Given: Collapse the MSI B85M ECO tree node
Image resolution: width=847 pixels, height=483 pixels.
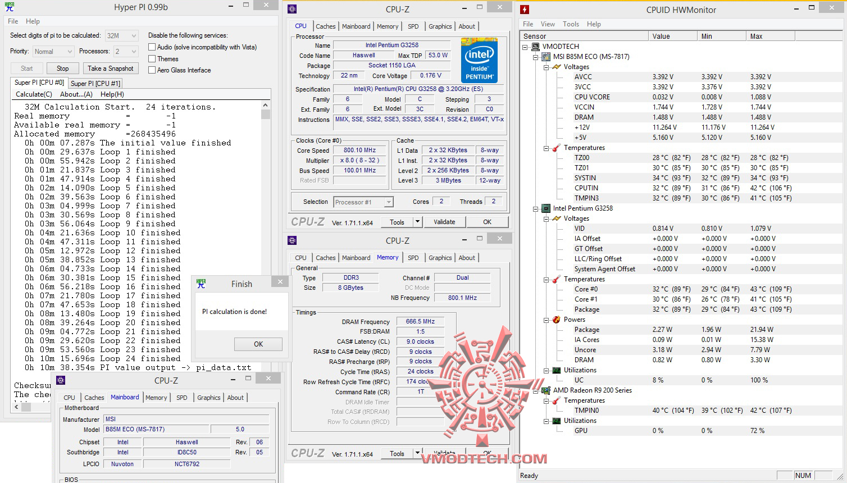Looking at the screenshot, I should point(535,57).
